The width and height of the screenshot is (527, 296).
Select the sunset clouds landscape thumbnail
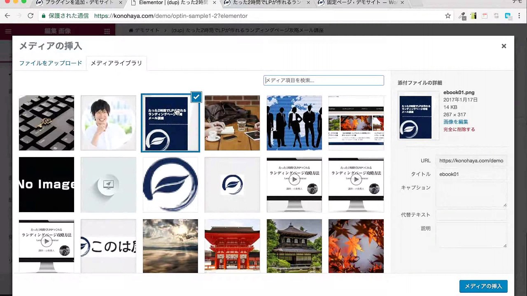click(170, 246)
